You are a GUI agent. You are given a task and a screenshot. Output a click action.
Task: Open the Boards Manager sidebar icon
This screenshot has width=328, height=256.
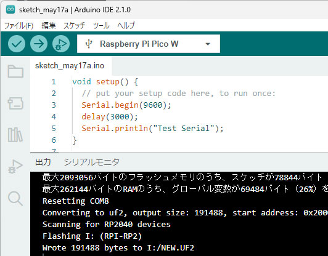[15, 103]
